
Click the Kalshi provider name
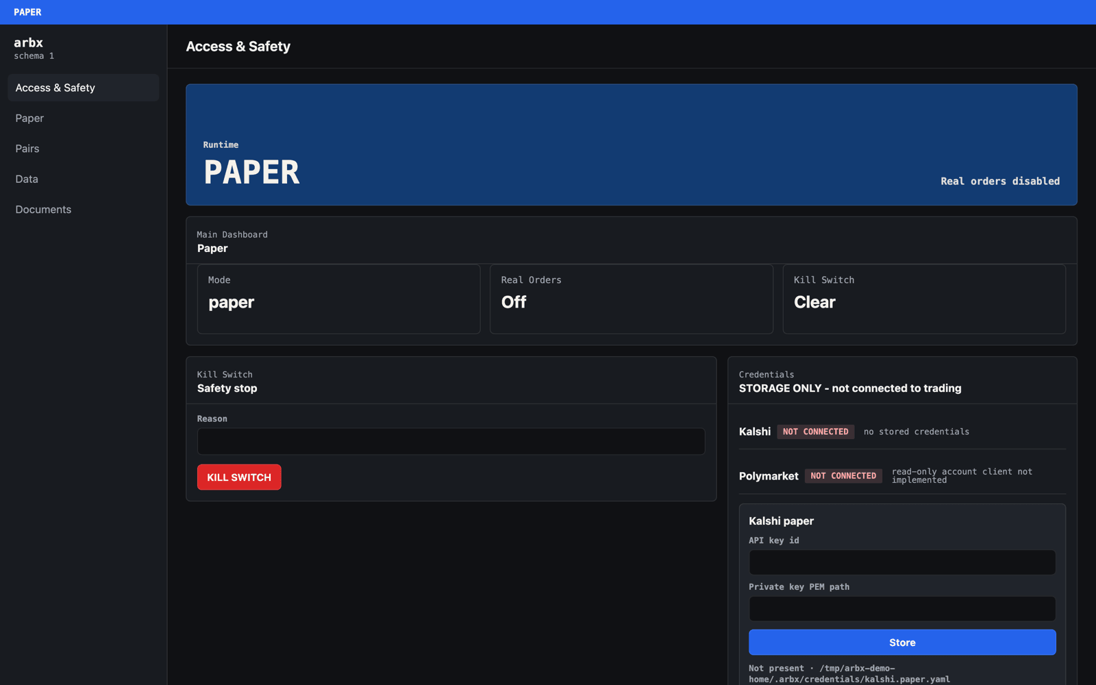point(755,432)
